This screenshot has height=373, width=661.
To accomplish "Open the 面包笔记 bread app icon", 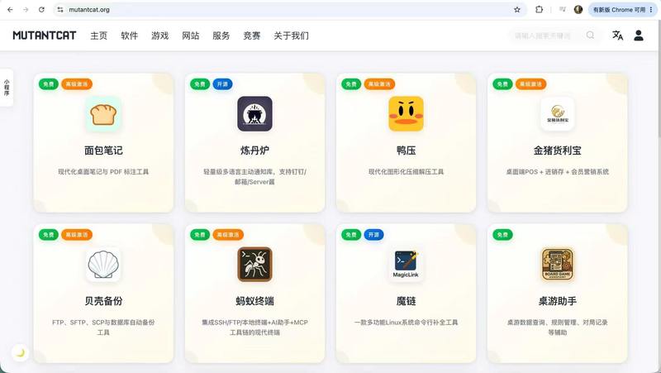I will tap(103, 114).
